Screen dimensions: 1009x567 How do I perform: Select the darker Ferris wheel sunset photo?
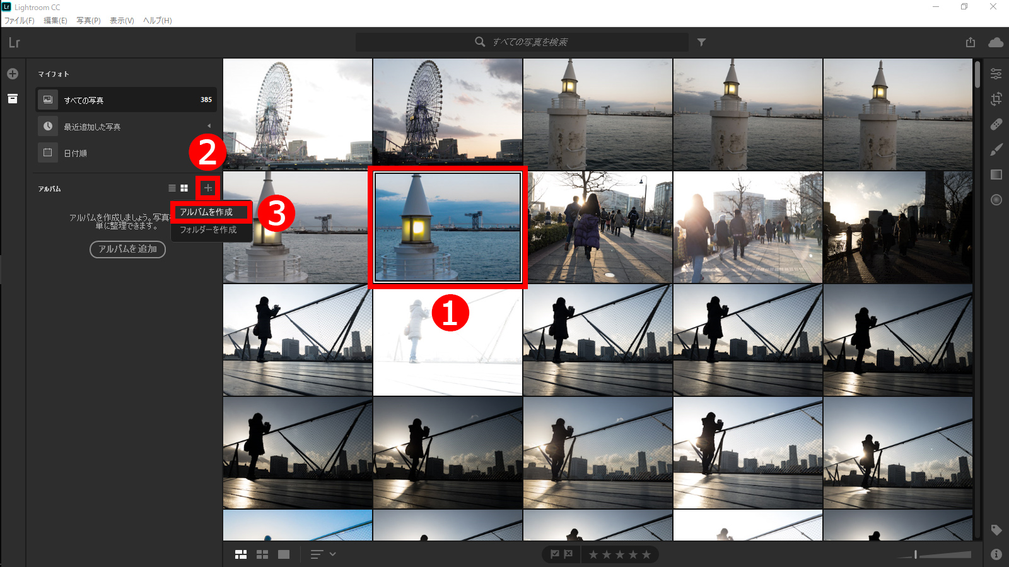[x=448, y=114]
